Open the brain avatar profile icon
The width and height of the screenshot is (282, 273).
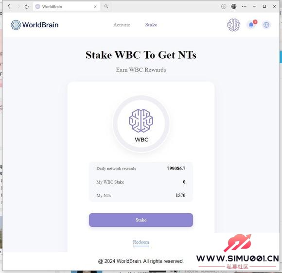[233, 25]
